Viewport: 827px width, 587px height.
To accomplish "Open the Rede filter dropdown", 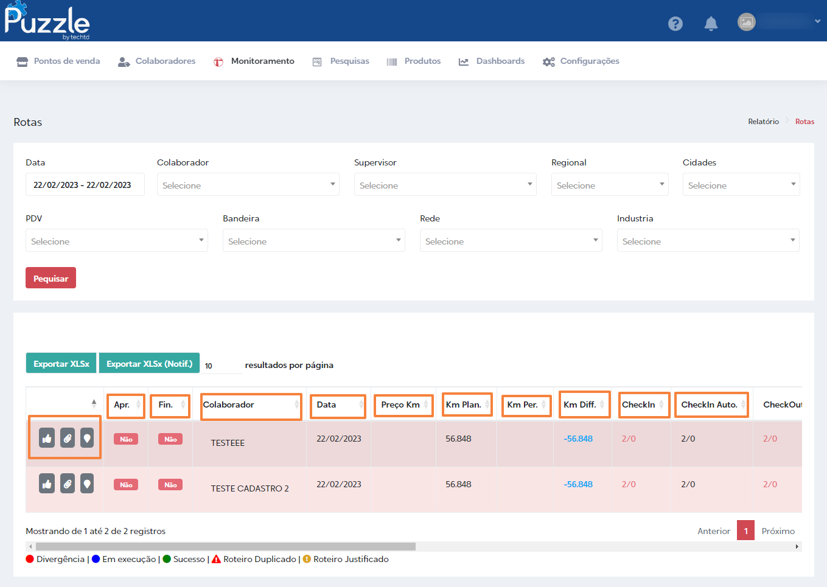I will tap(511, 240).
